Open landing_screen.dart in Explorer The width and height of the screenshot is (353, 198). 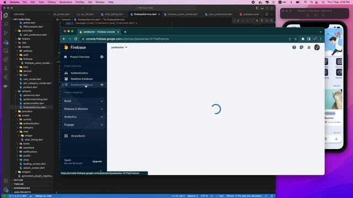pyautogui.click(x=34, y=164)
